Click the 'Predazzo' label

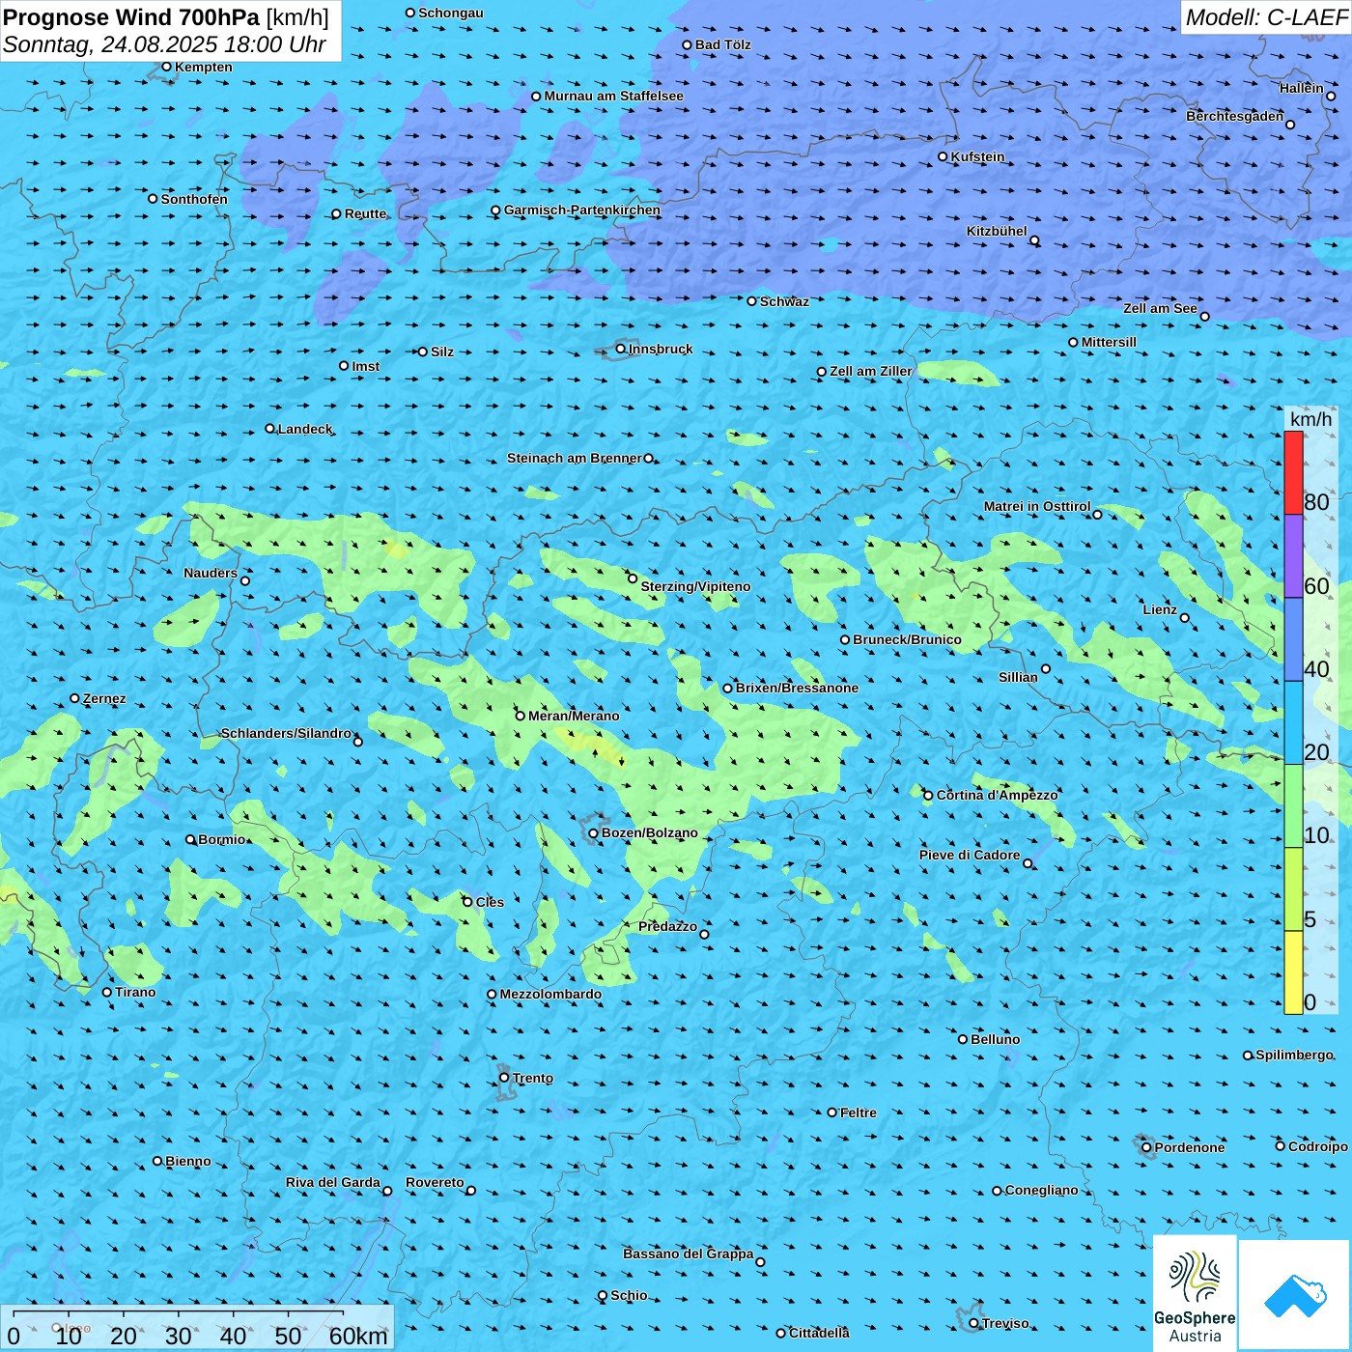667,926
